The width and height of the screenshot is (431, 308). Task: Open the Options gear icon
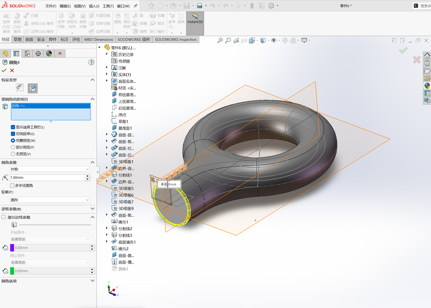pos(271,5)
